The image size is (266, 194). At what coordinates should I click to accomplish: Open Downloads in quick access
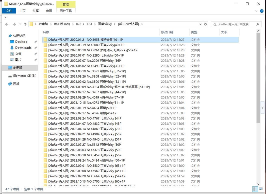pos(23,48)
